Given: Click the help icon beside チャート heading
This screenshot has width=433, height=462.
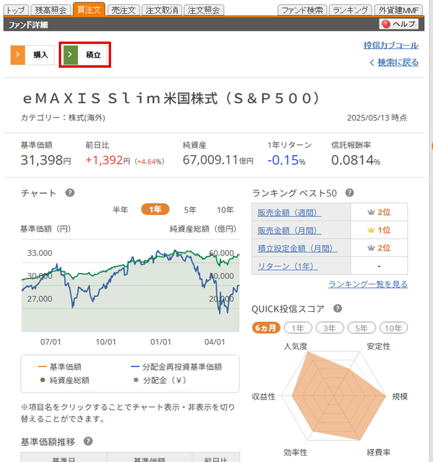Looking at the screenshot, I should (x=69, y=193).
